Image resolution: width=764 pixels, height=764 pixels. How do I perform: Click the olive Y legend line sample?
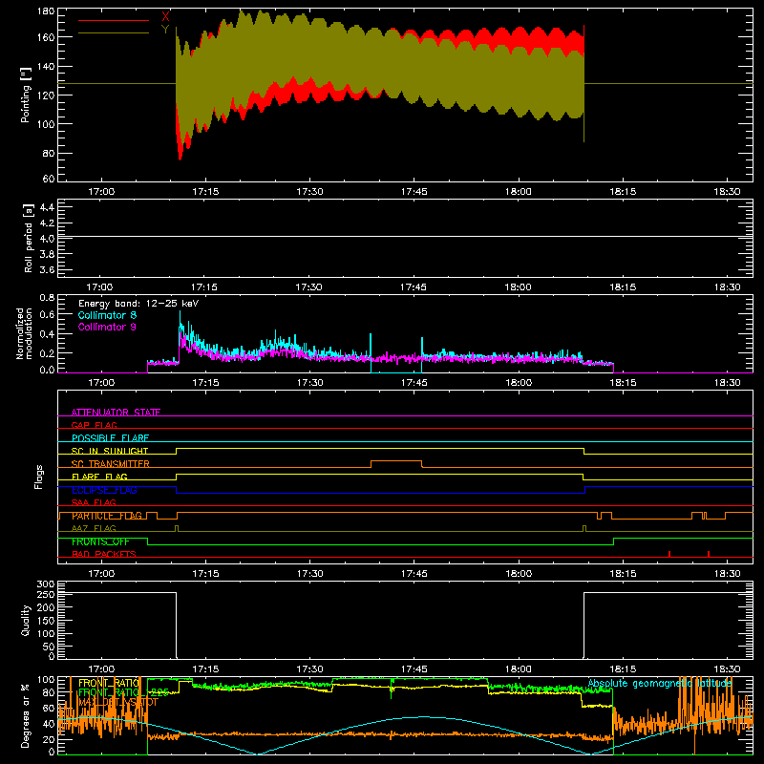point(114,33)
